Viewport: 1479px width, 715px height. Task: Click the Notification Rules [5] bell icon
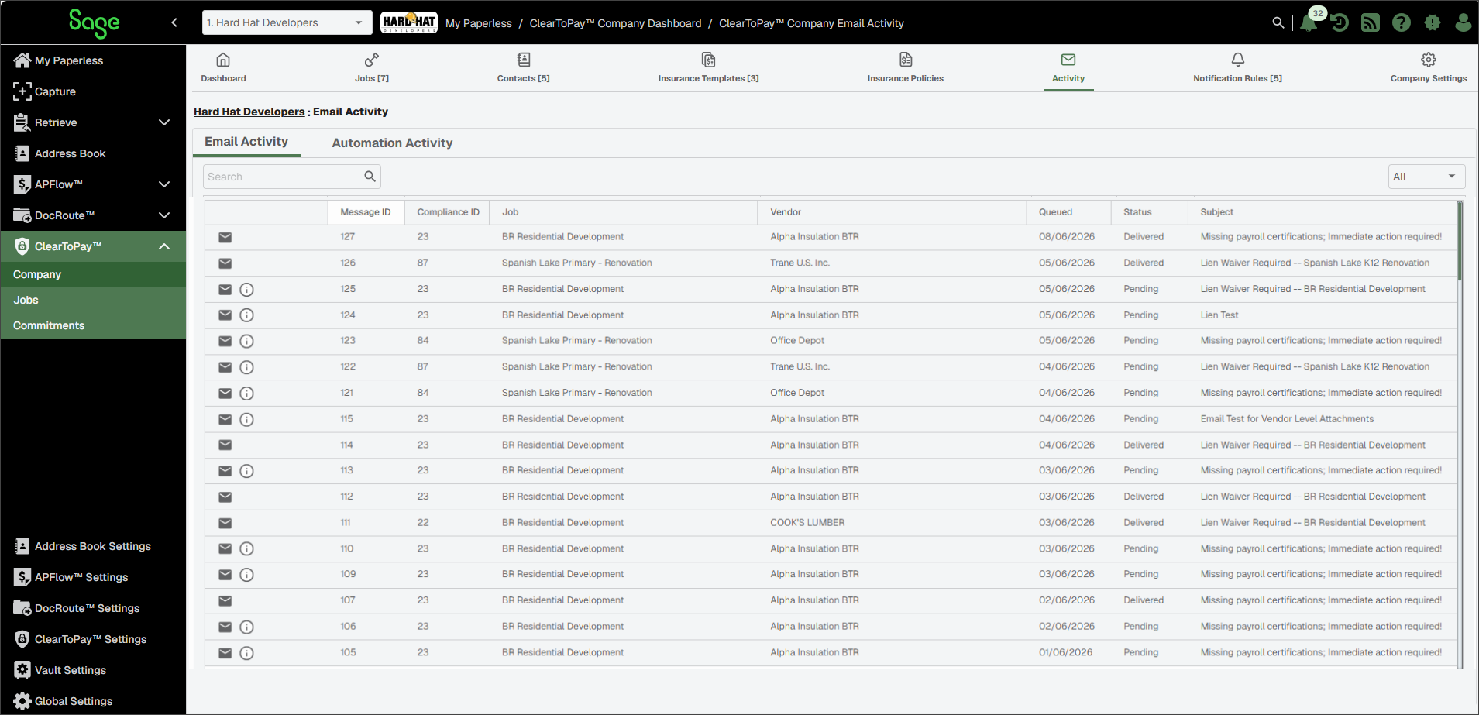click(1237, 60)
